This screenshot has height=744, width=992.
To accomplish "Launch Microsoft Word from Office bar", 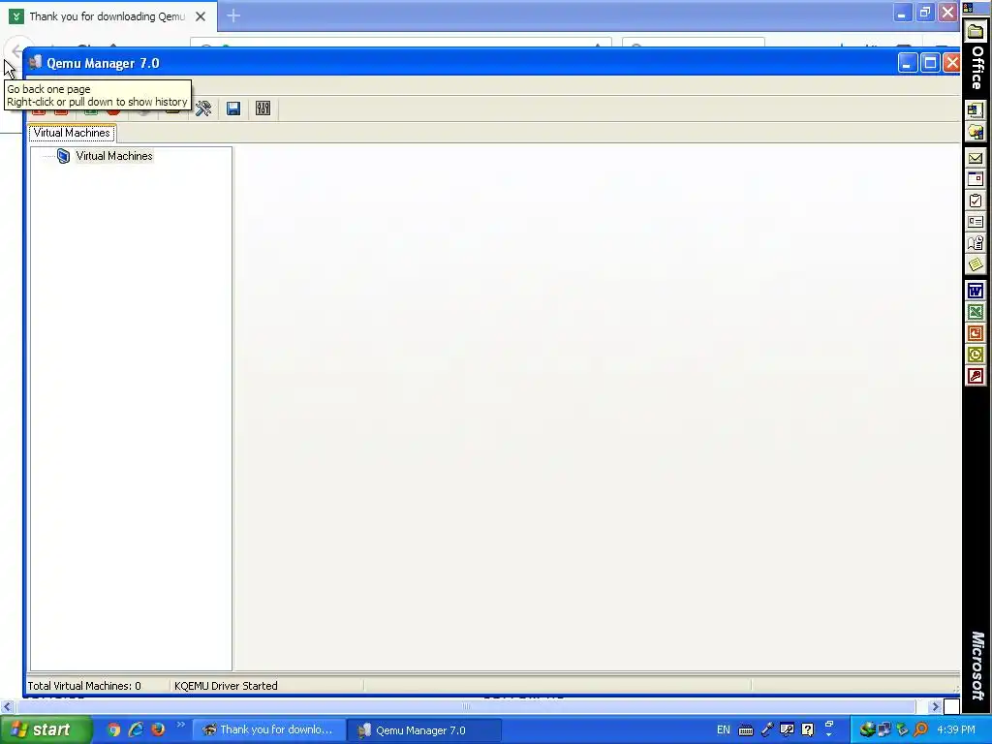I will coord(976,291).
